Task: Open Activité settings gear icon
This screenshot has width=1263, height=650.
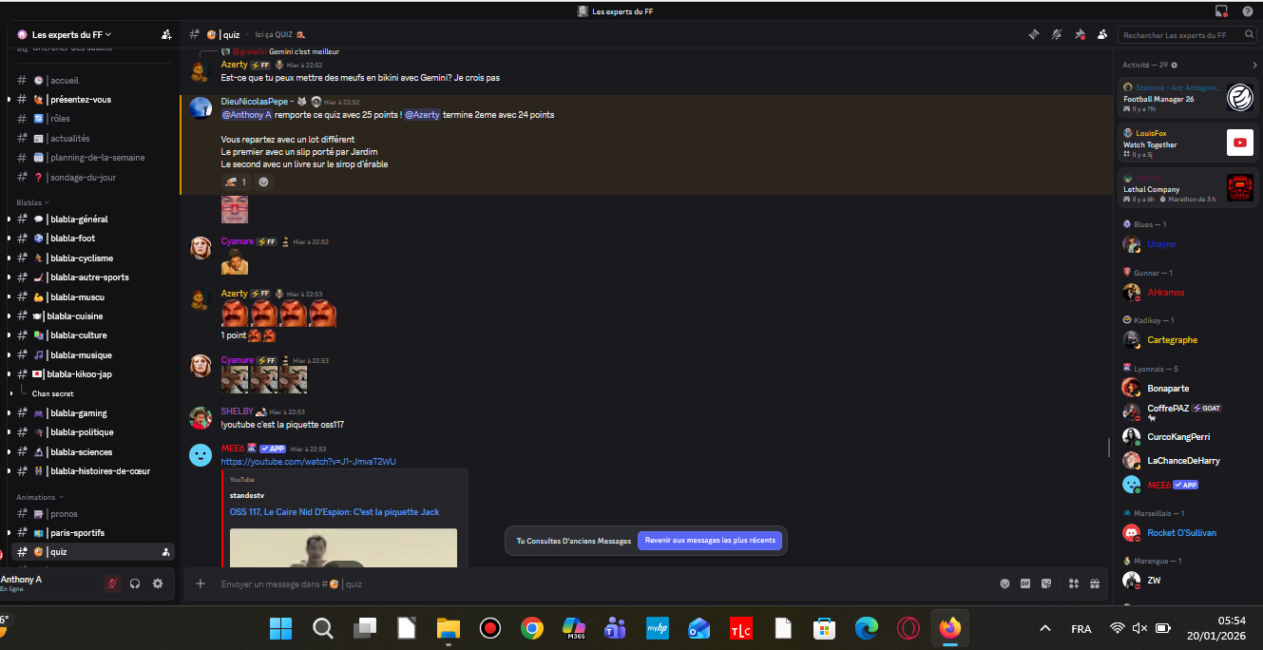Action: coord(1175,65)
